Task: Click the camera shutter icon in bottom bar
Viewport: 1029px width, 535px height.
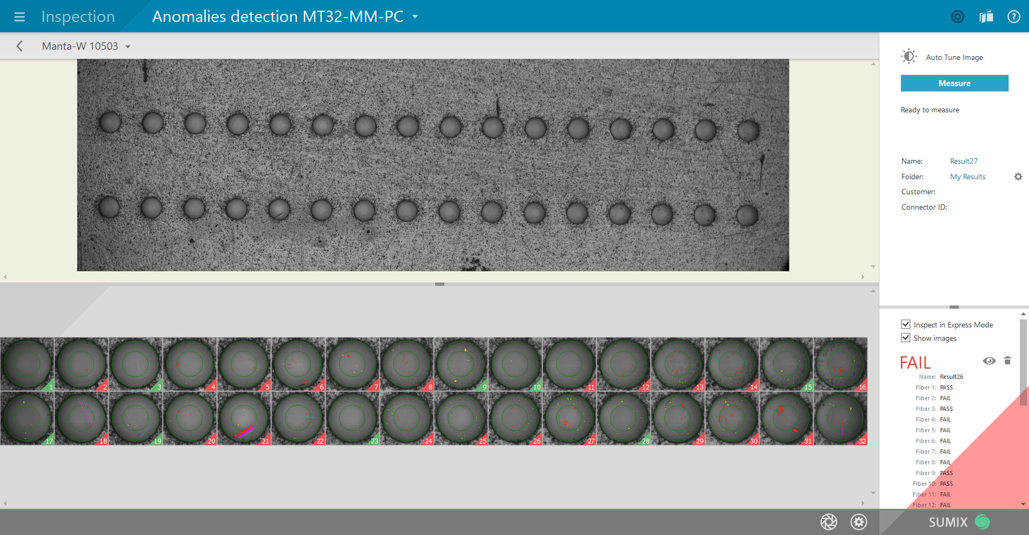Action: pos(829,522)
